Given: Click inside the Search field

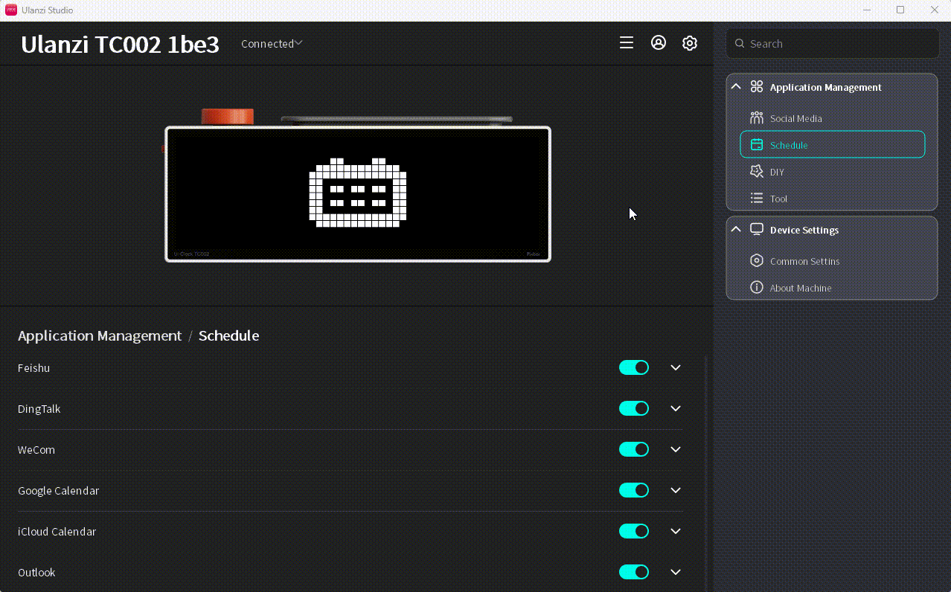Looking at the screenshot, I should [x=832, y=44].
